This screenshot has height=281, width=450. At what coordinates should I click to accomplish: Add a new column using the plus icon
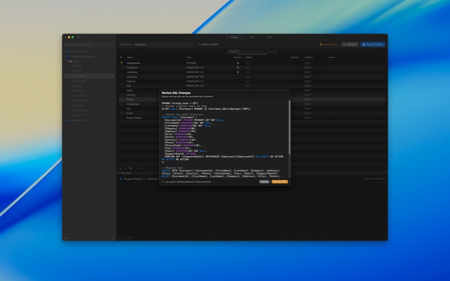pos(120,168)
